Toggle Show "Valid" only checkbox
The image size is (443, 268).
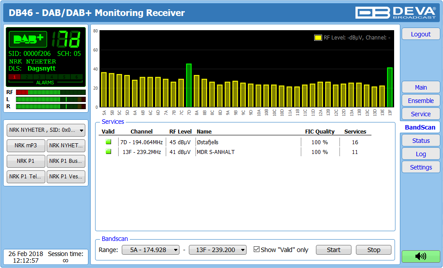pyautogui.click(x=256, y=250)
